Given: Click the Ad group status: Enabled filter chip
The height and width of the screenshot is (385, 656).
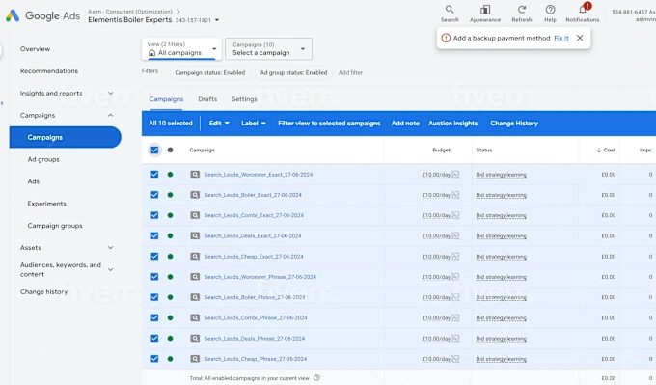Looking at the screenshot, I should tap(293, 72).
